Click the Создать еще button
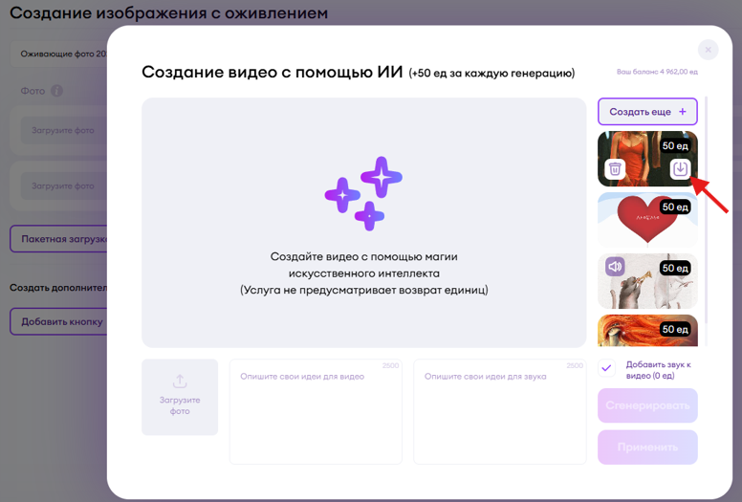742x502 pixels. (x=647, y=112)
